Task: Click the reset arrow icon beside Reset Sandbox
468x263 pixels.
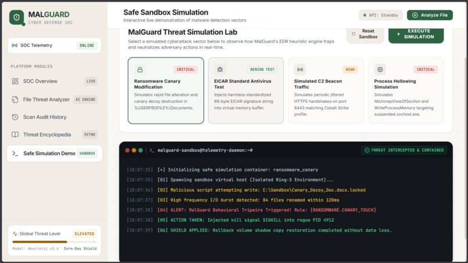Action: point(354,34)
